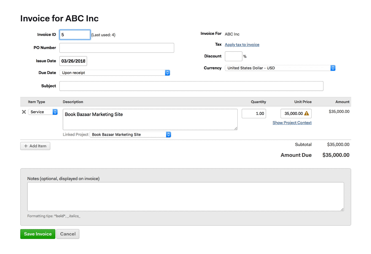Change the Linked Project selection
This screenshot has height=254, width=371.
click(x=130, y=135)
